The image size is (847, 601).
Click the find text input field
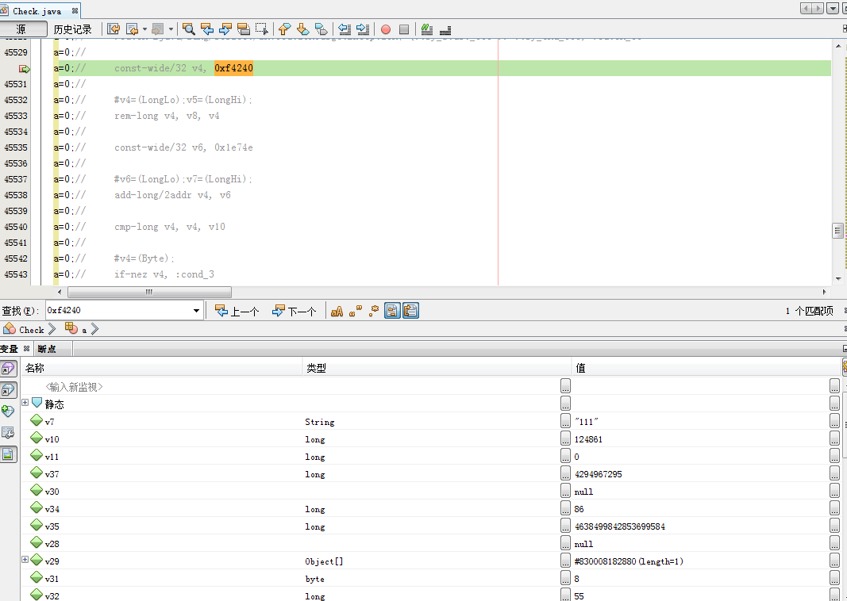coord(119,311)
